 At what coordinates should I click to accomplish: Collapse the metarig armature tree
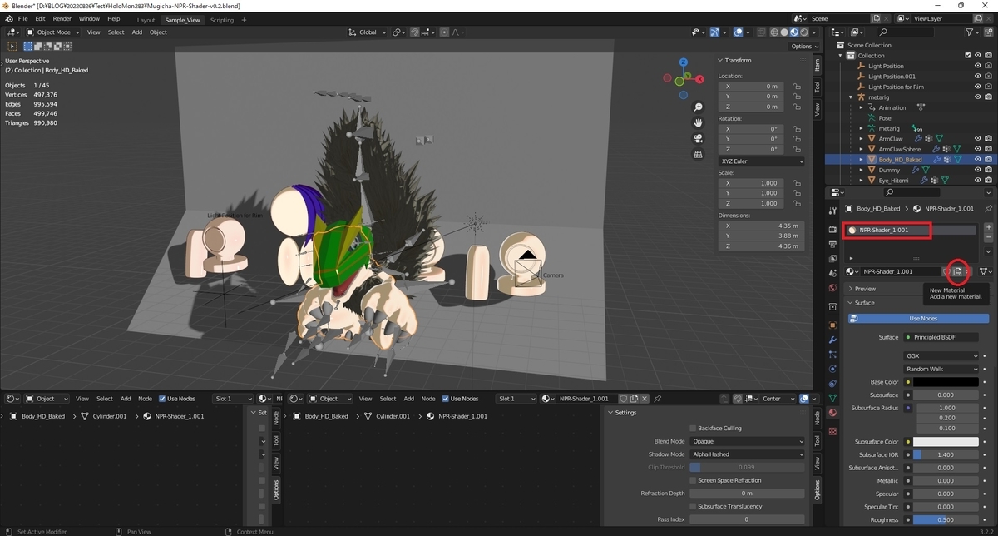click(x=852, y=97)
